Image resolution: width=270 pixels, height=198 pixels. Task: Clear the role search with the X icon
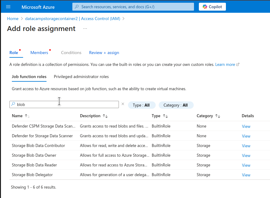pyautogui.click(x=123, y=104)
